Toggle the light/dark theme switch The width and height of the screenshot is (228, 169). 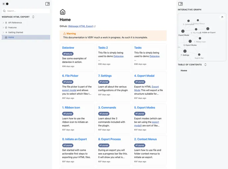[x=5, y=4]
